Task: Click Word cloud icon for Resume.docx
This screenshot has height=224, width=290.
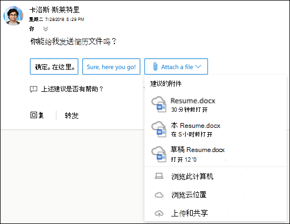Action: (159, 105)
